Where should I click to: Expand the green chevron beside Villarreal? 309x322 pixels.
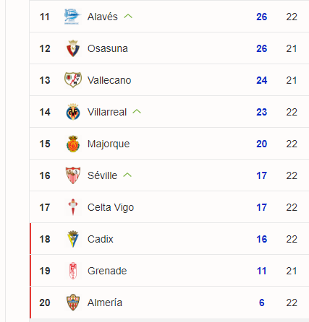[137, 112]
